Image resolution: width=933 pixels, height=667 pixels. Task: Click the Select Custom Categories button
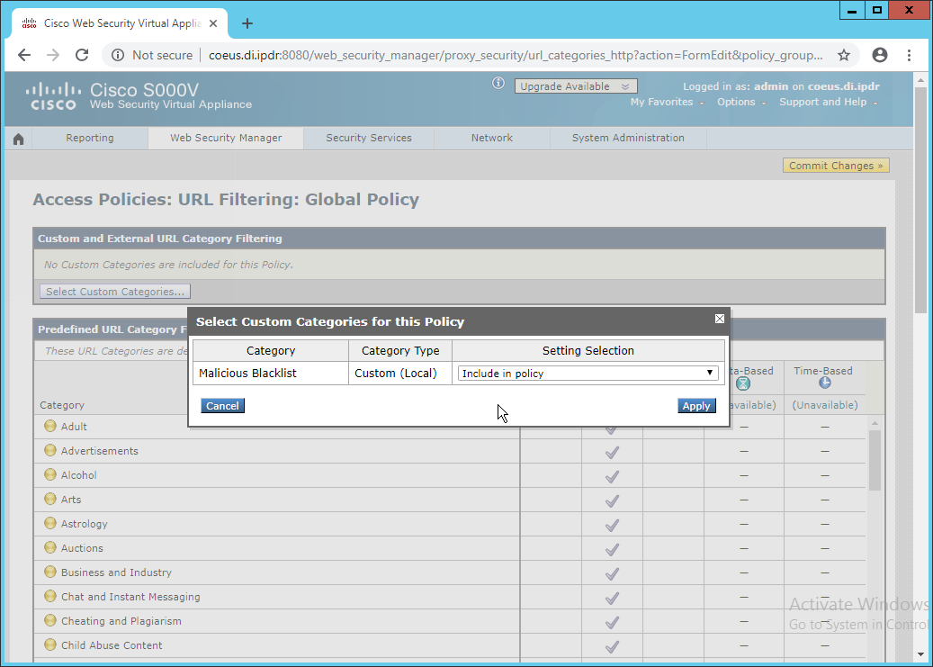coord(115,292)
